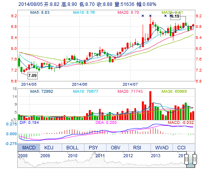Image resolution: width=204 pixels, height=169 pixels.
Task: Click the tallest red volume bar
Action: pyautogui.click(x=150, y=106)
